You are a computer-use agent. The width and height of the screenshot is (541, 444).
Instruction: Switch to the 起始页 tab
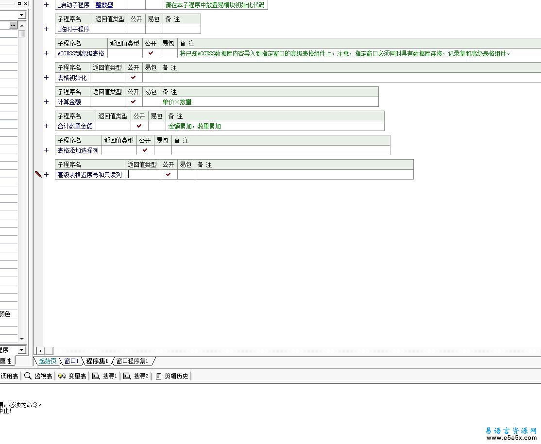point(48,361)
